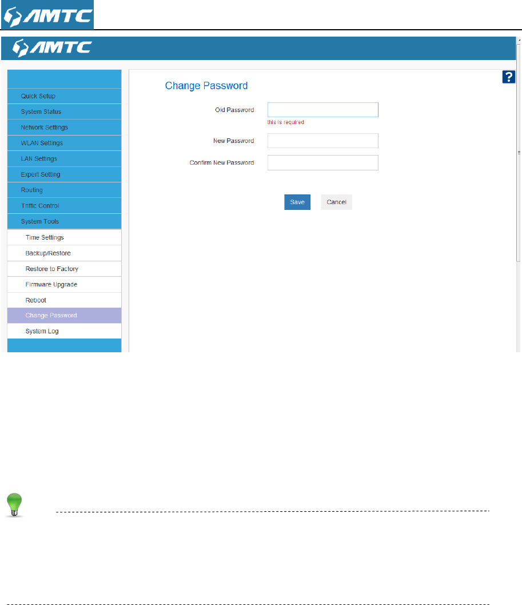Open WLAN Settings menu
This screenshot has width=522, height=605.
click(x=64, y=143)
